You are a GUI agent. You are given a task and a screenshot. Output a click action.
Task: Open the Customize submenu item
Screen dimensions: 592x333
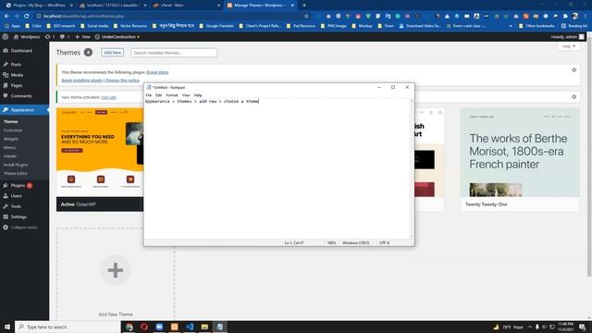tap(13, 130)
